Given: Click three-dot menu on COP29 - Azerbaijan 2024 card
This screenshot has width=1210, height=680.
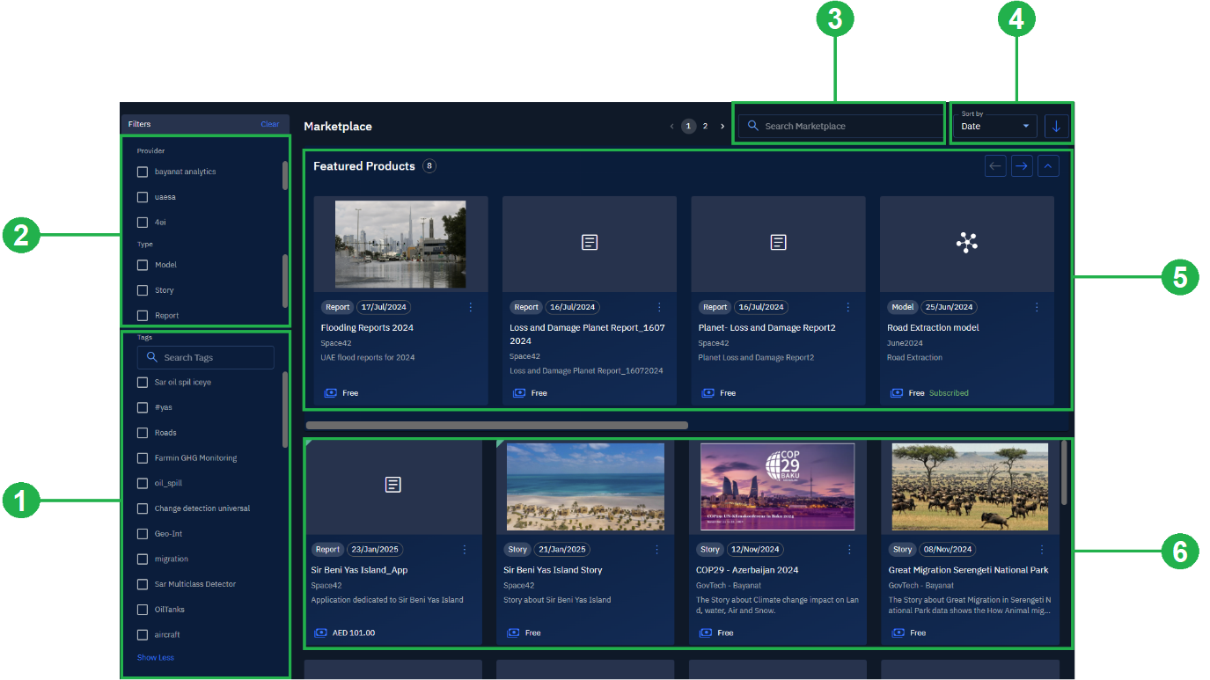Looking at the screenshot, I should click(849, 549).
